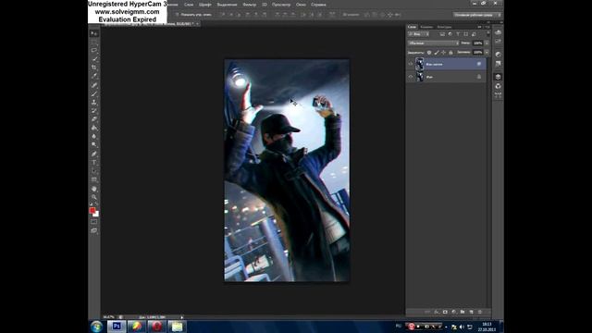Create new adjustment layer icon

pos(454,312)
